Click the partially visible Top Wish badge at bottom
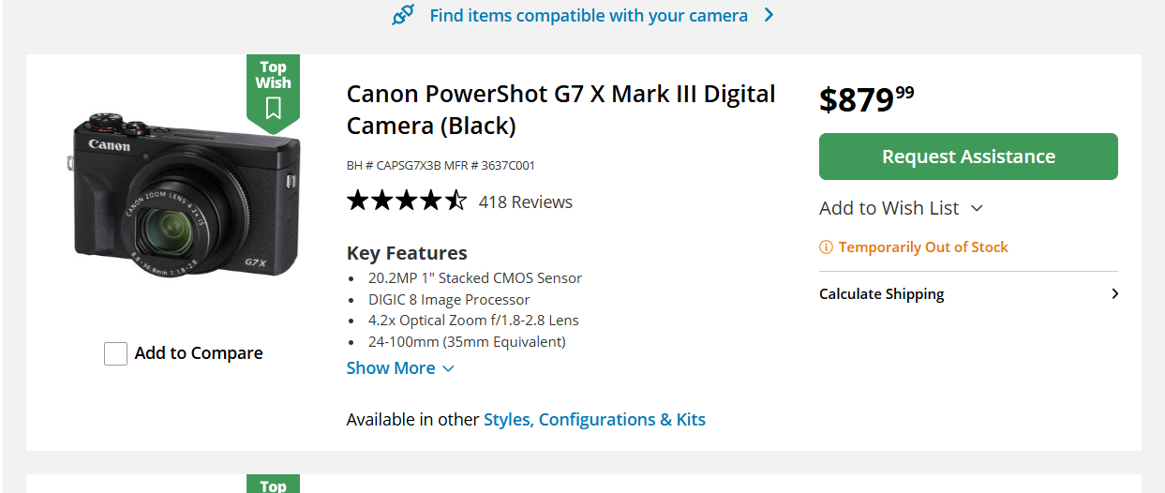1165x493 pixels. tap(273, 484)
